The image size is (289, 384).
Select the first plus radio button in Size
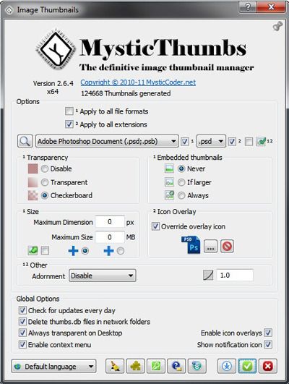pos(85,251)
